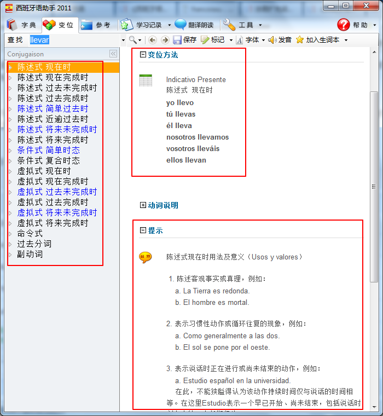Open the search history dropdown arrow
Screen dimensions: 383x416
[x=123, y=41]
